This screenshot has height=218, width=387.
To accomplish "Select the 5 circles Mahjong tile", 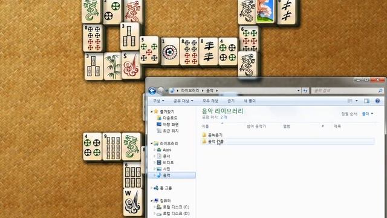I will [x=149, y=51].
